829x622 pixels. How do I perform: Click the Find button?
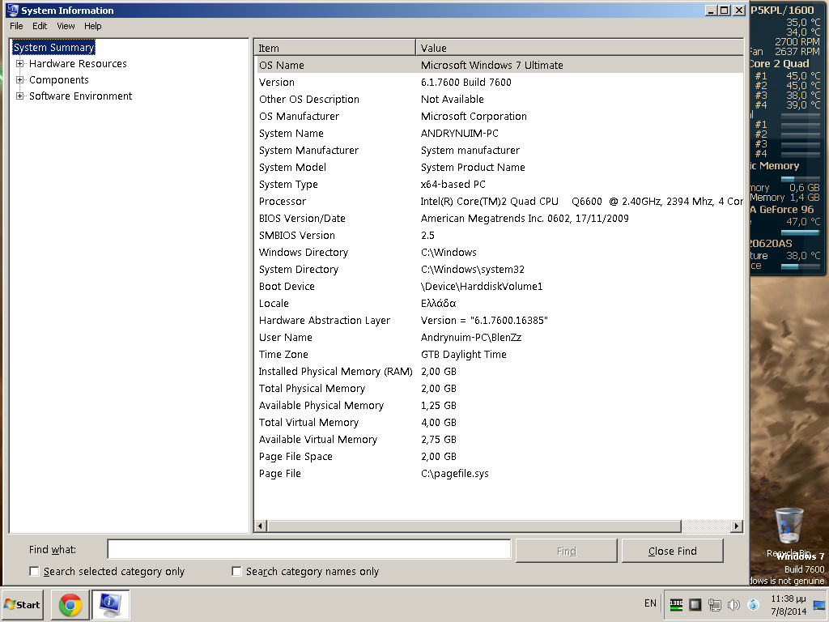tap(566, 551)
